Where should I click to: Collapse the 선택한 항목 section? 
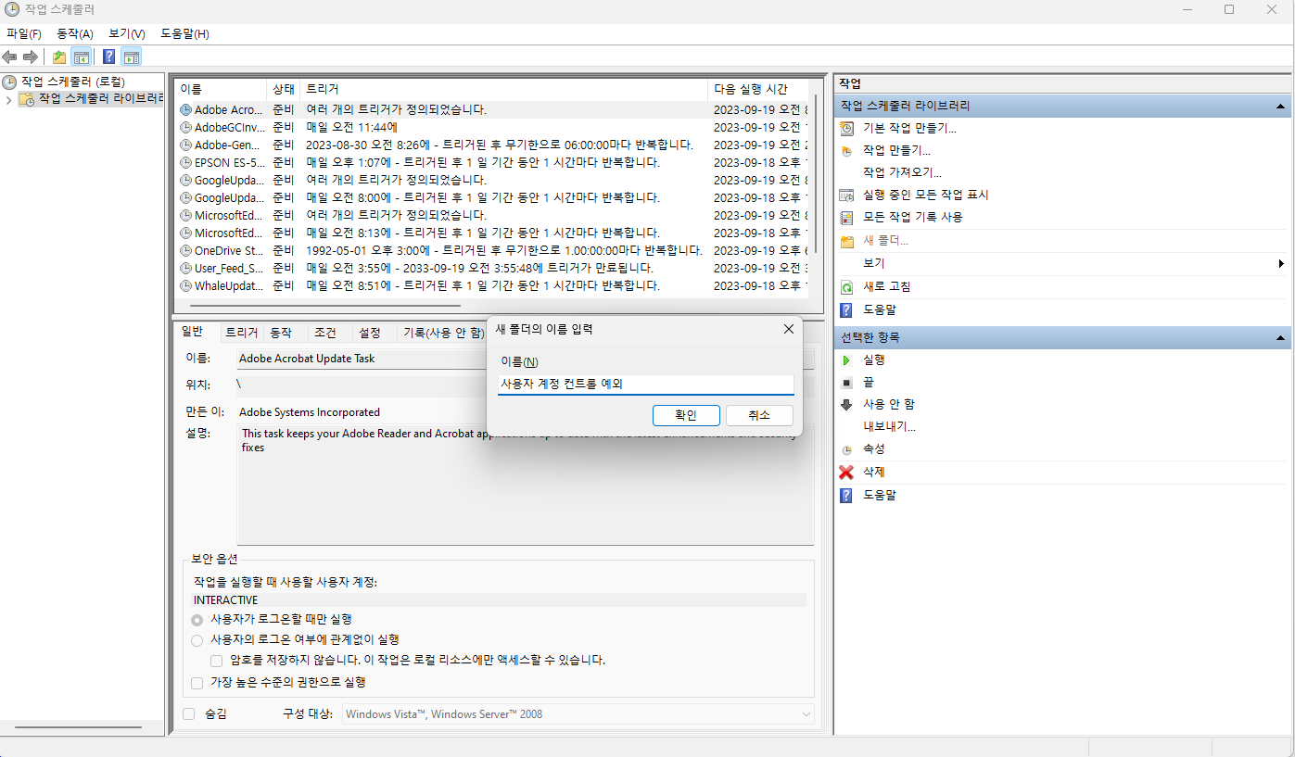1280,337
